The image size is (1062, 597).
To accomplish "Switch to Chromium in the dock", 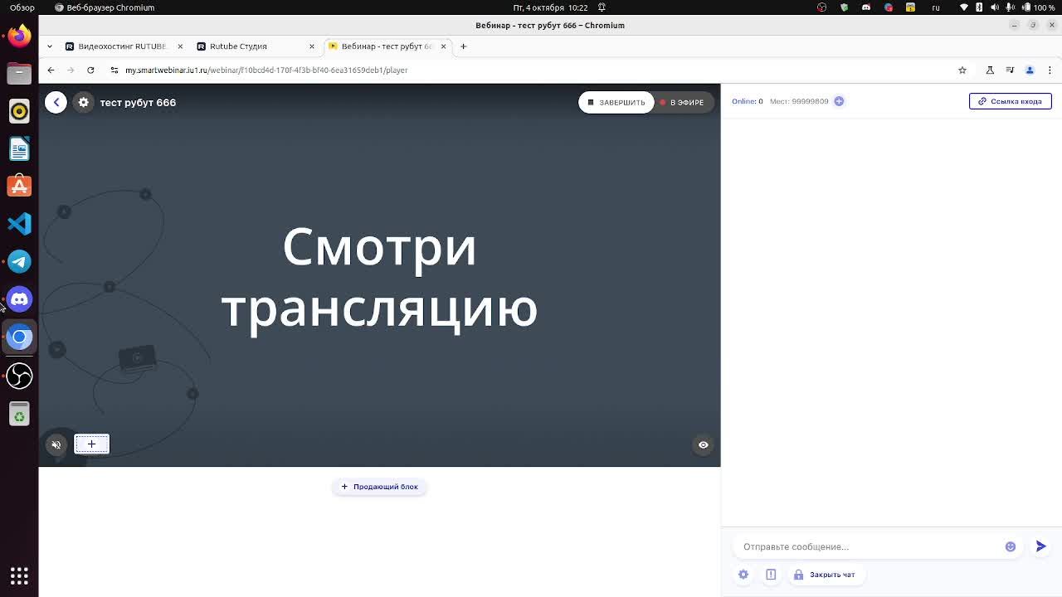I will [19, 337].
